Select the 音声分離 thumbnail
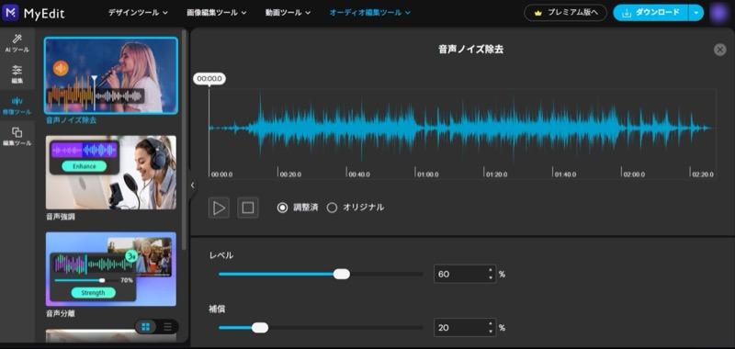 [x=111, y=269]
